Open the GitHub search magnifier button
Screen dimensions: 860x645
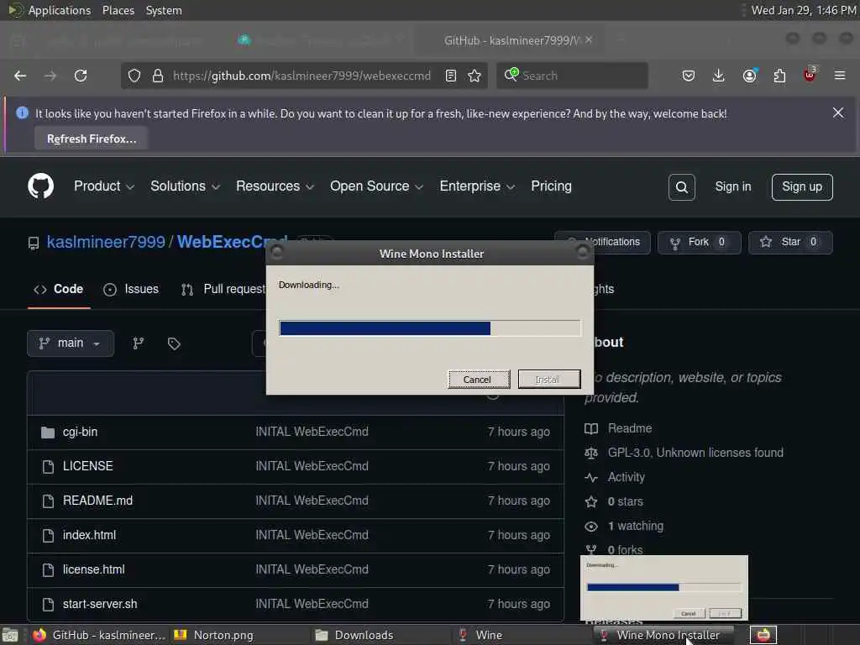(682, 187)
